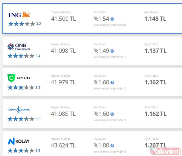Select the ING loan offer card
This screenshot has height=156, width=182.
point(91,18)
